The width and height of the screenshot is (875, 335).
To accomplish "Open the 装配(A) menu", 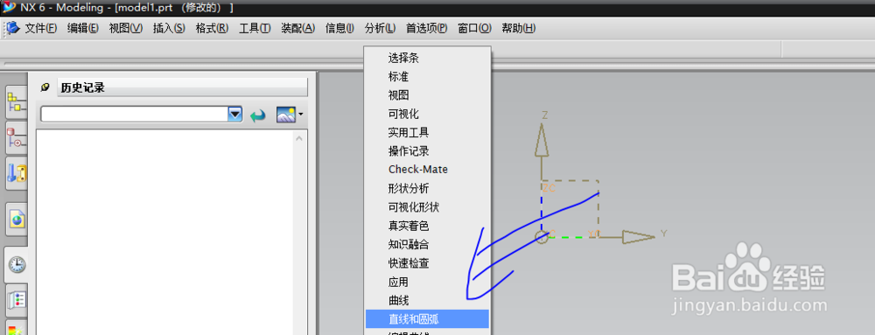I will click(298, 28).
